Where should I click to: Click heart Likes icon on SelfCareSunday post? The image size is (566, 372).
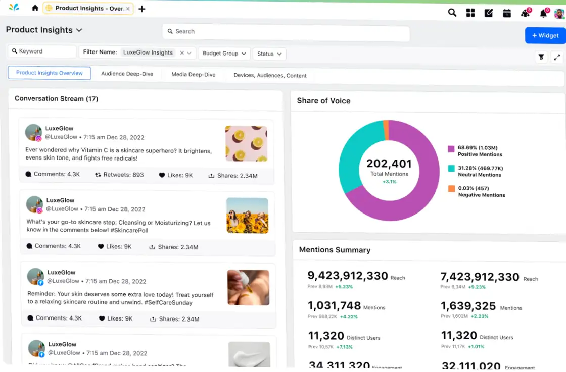click(102, 318)
